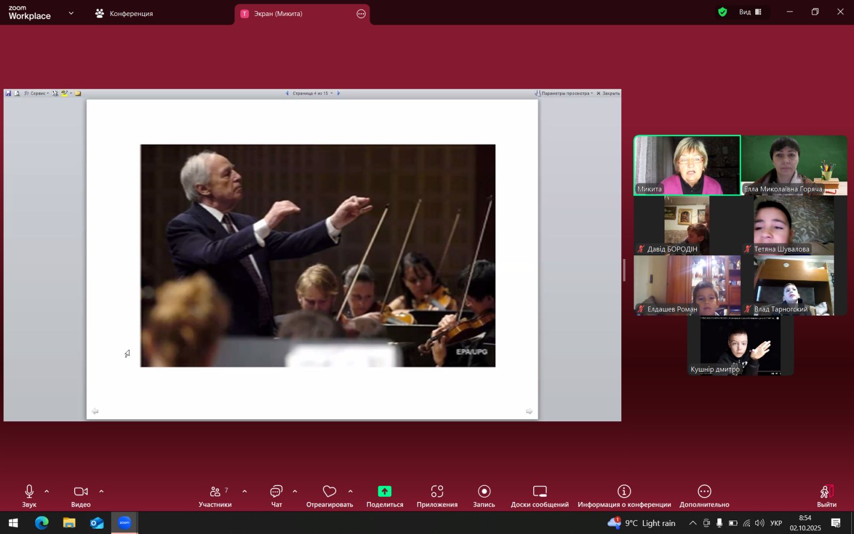
Task: Open the Чат chat panel
Action: point(276,496)
